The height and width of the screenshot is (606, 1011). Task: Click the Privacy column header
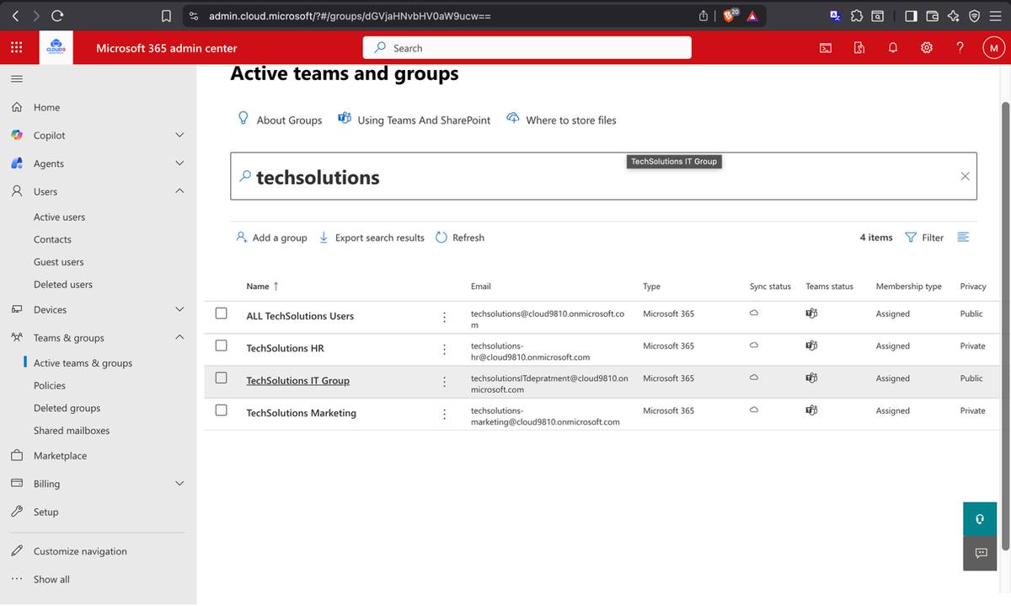point(973,287)
